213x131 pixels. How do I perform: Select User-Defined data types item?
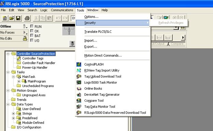pyautogui.click(x=31, y=109)
